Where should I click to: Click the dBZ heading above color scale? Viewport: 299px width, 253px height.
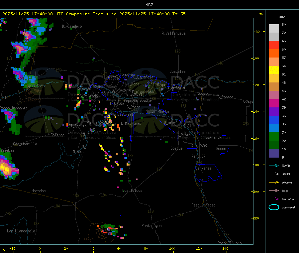pyautogui.click(x=282, y=17)
